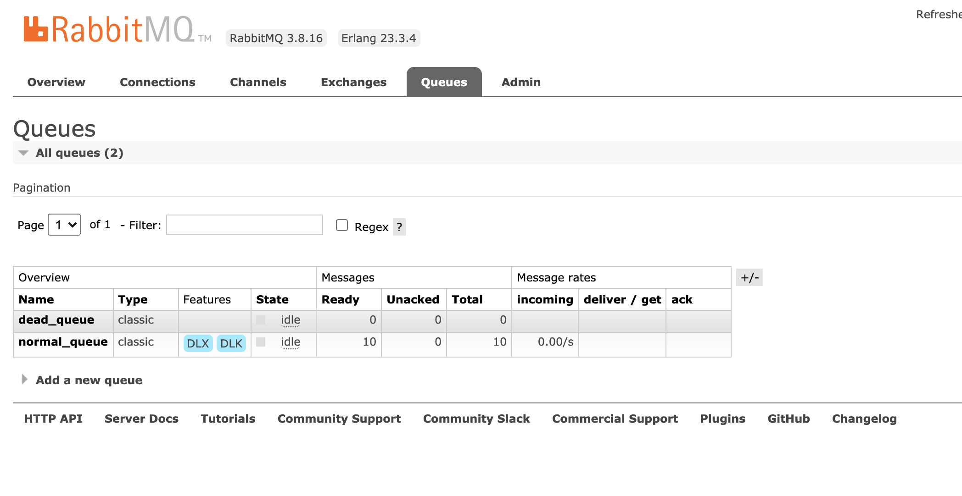
Task: Click the DLK feature badge
Action: [x=231, y=343]
